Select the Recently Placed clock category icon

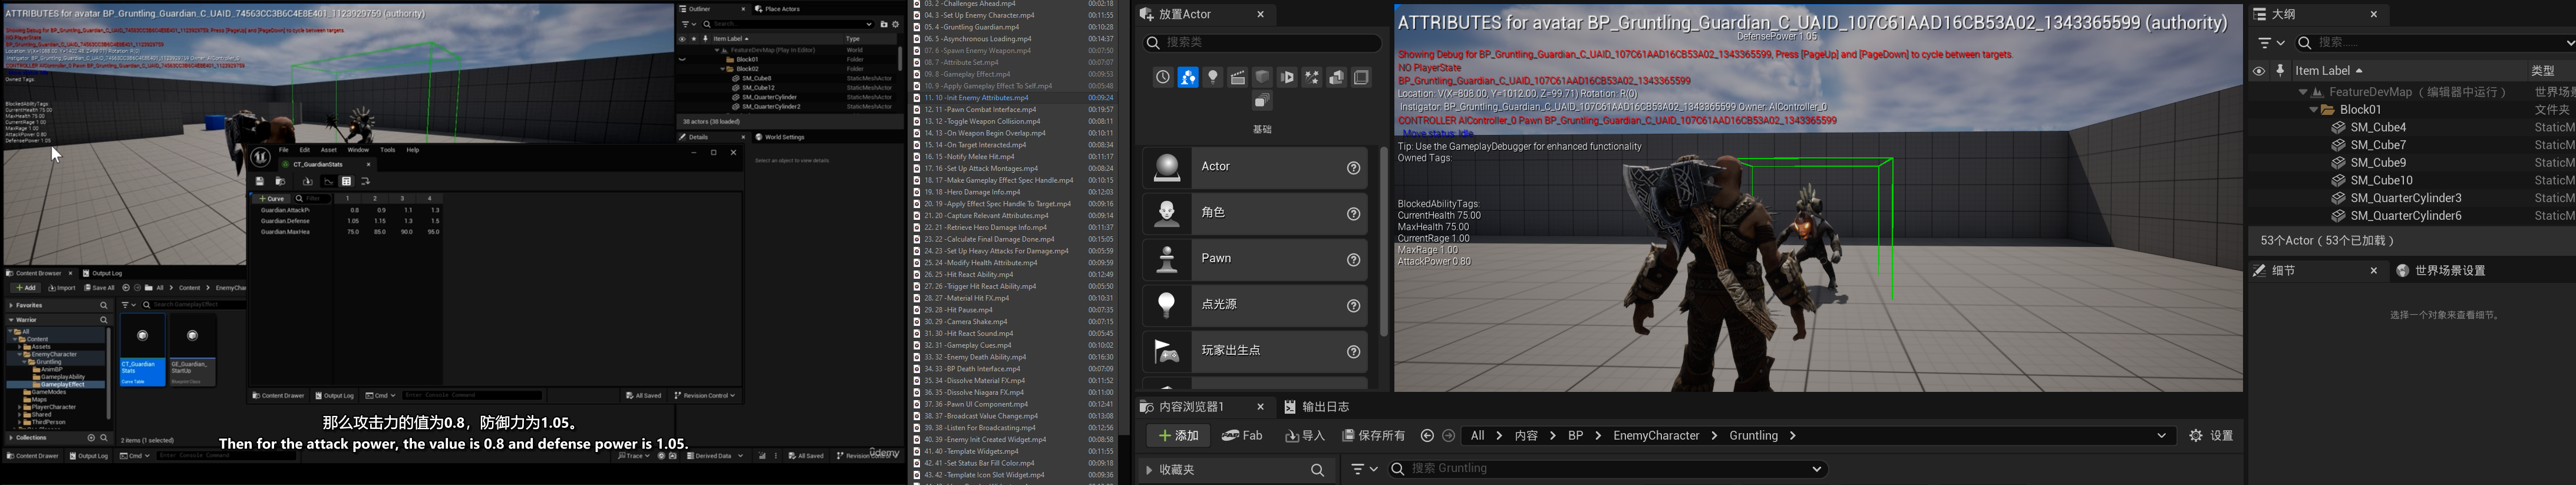[1162, 78]
